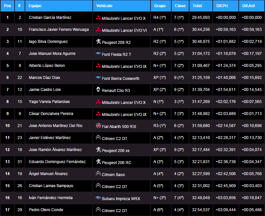
Task: Click Peugeot lion logo beside 208 R2
Action: (x=98, y=41)
